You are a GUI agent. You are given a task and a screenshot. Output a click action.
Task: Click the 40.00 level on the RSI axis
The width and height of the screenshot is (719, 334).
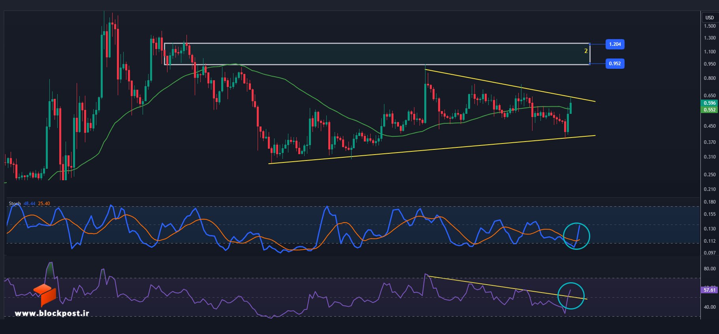click(x=710, y=307)
